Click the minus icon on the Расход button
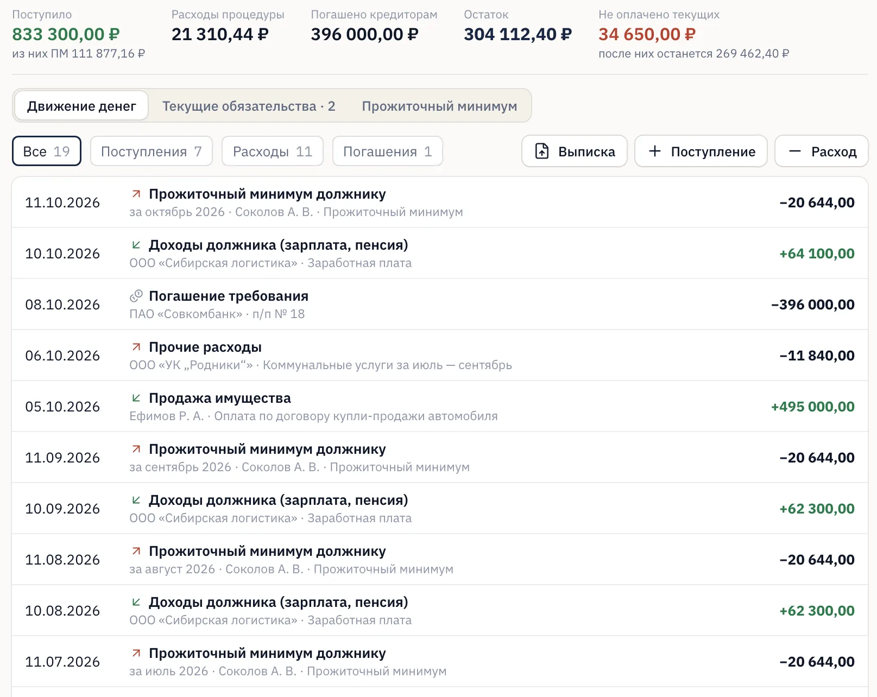This screenshot has height=697, width=877. [x=795, y=151]
